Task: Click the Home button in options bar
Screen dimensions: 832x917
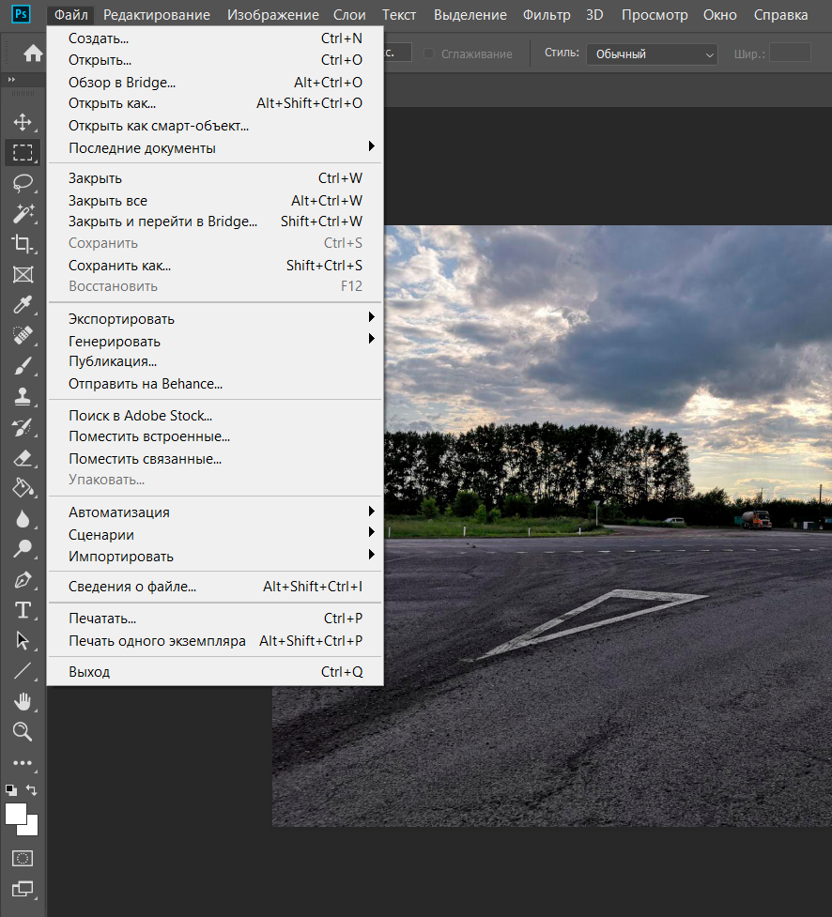Action: [34, 53]
